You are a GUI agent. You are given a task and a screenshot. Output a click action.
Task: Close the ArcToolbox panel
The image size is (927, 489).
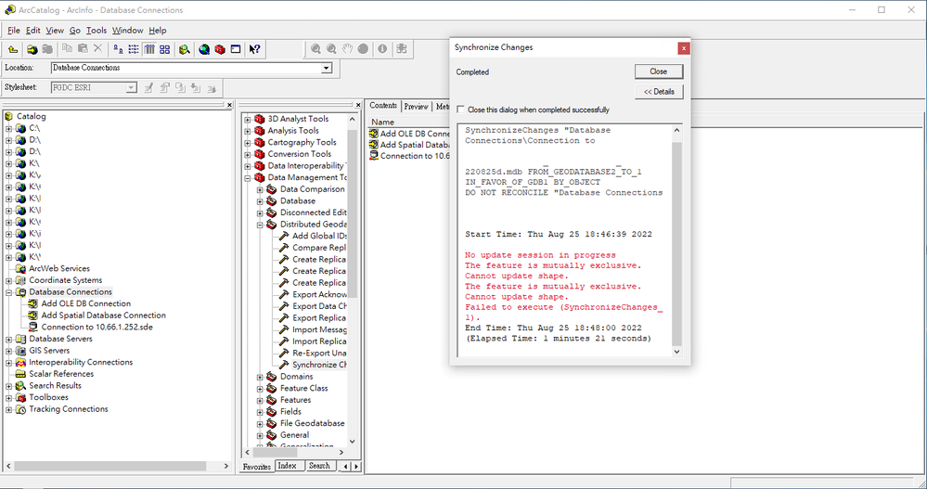(x=357, y=105)
